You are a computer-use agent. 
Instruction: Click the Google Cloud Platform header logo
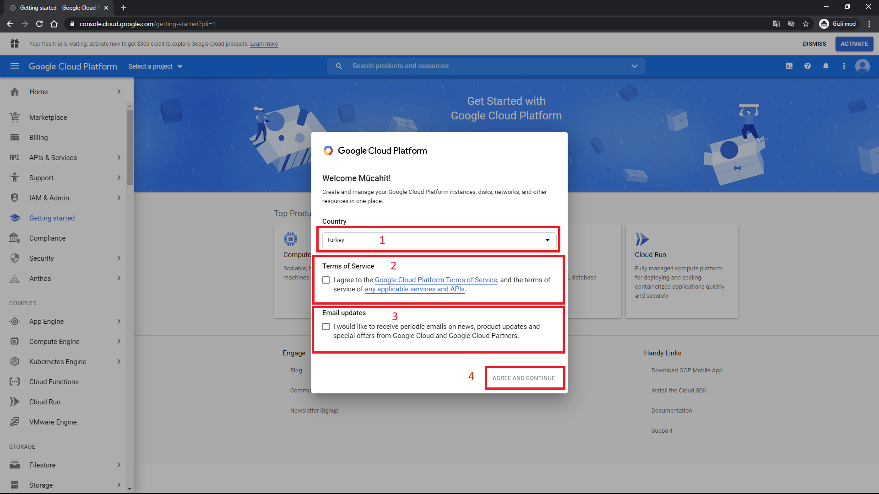[73, 66]
